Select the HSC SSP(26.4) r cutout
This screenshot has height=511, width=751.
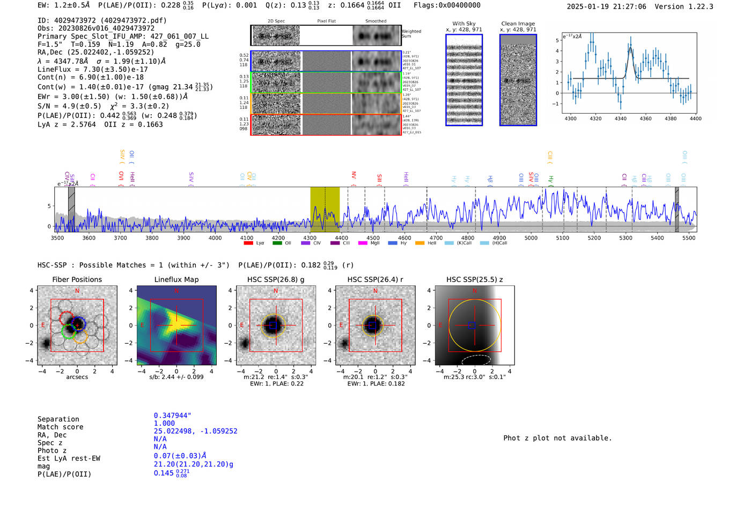[375, 325]
